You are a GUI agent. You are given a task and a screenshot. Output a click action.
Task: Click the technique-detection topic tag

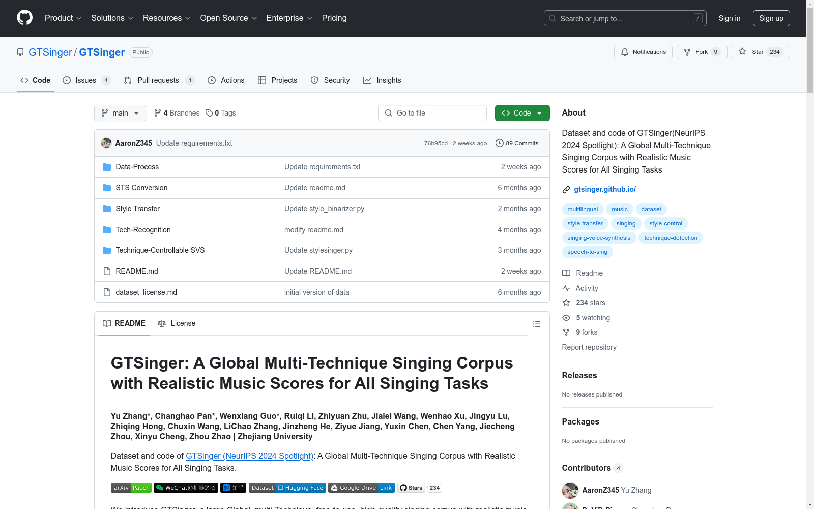point(671,238)
